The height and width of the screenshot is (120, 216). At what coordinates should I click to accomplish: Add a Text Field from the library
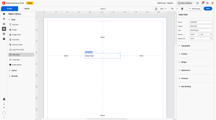click(21, 40)
